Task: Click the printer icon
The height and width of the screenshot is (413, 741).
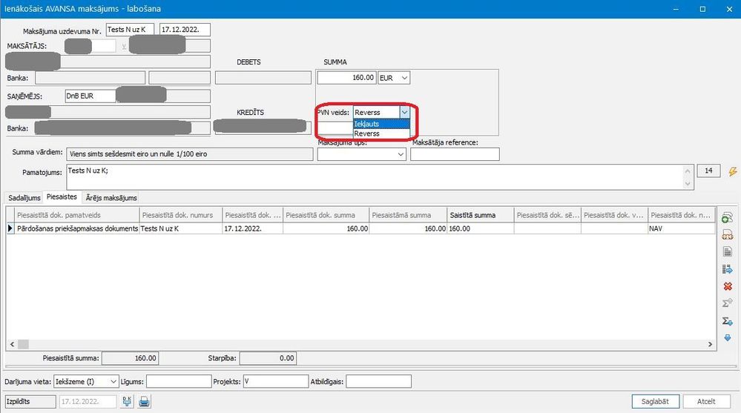Action: click(144, 402)
